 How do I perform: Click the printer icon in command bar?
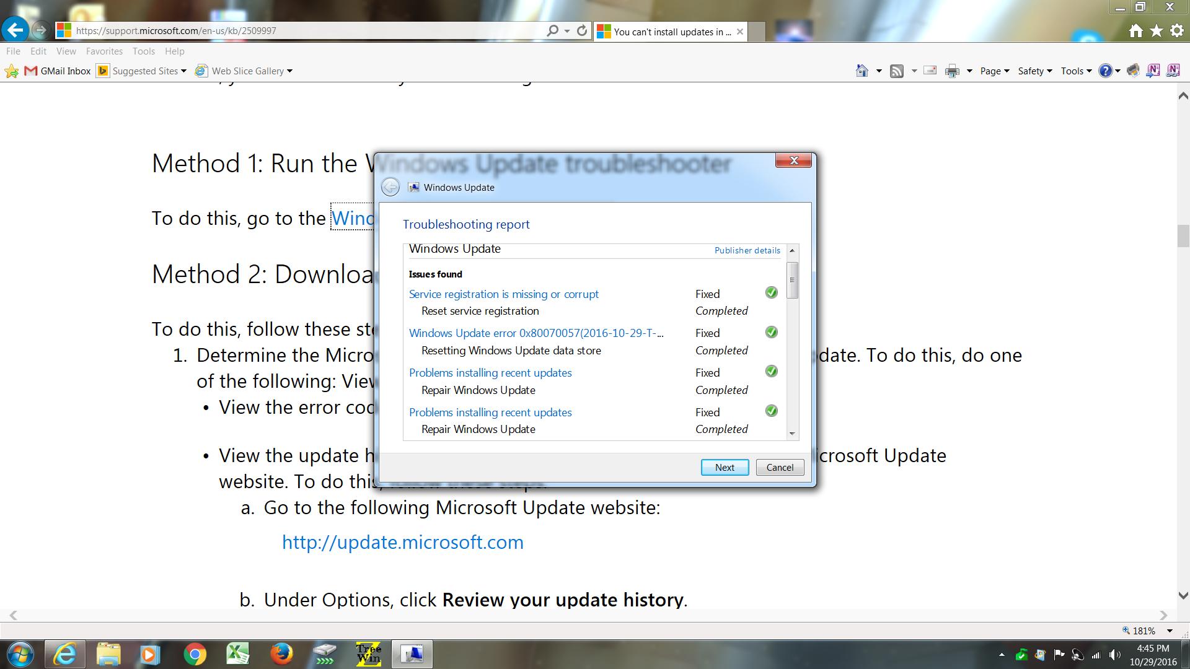952,71
